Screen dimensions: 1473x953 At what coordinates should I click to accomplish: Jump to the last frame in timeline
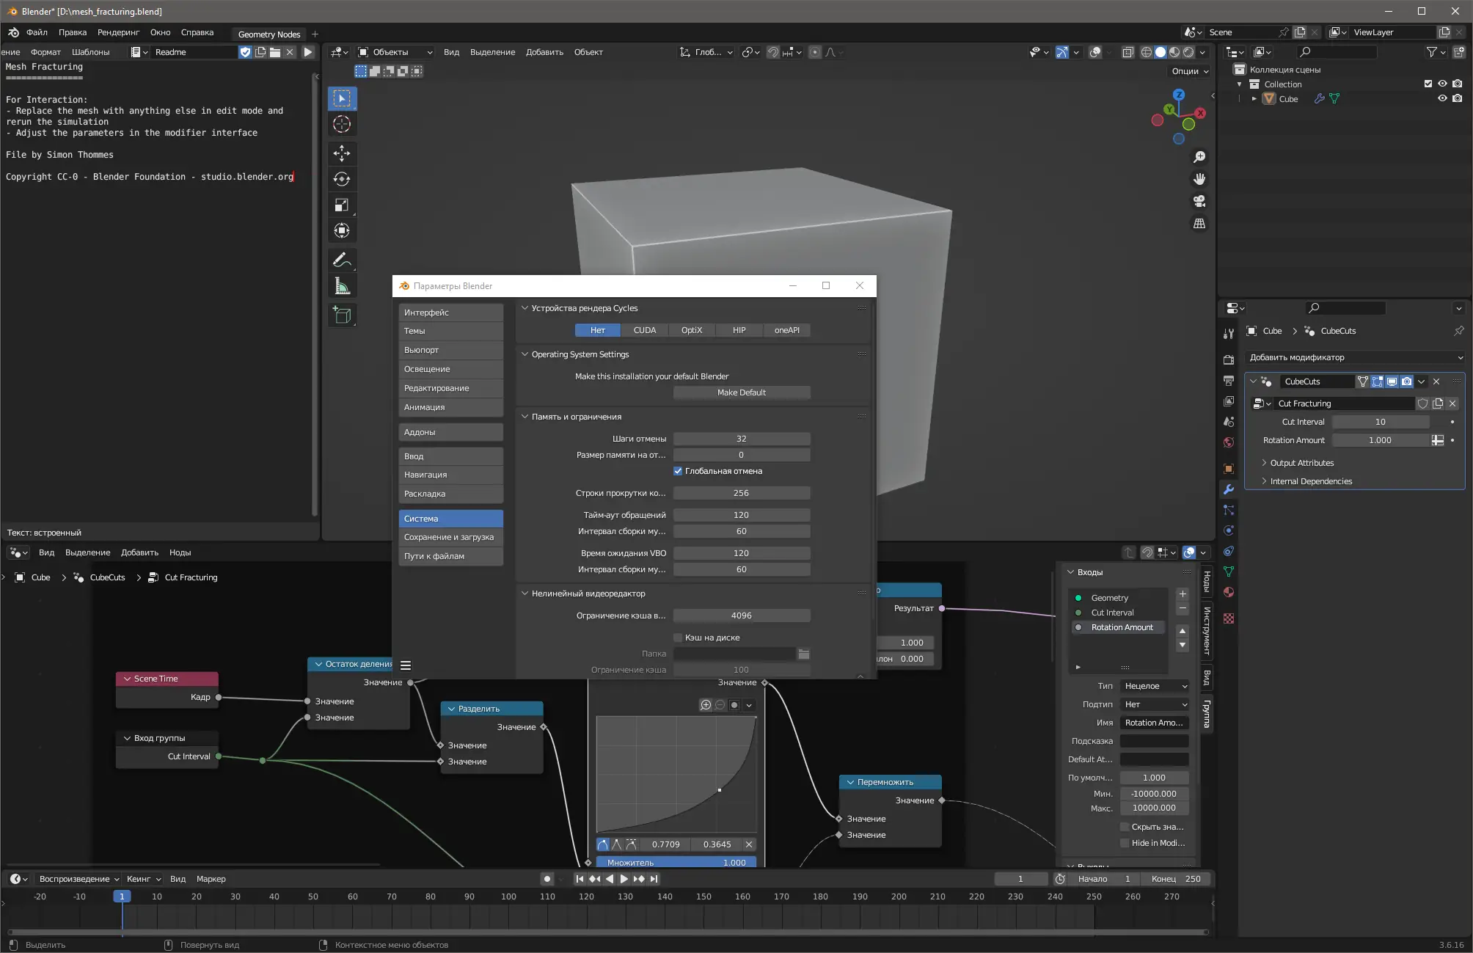(654, 879)
